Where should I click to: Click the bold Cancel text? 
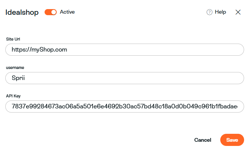point(203,140)
